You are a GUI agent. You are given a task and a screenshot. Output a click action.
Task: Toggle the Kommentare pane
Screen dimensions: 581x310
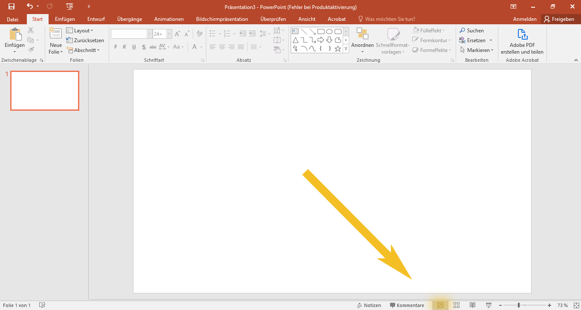407,305
